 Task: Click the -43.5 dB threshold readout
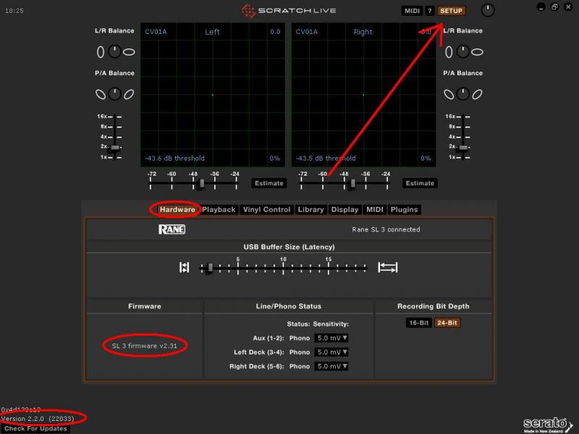pyautogui.click(x=326, y=158)
